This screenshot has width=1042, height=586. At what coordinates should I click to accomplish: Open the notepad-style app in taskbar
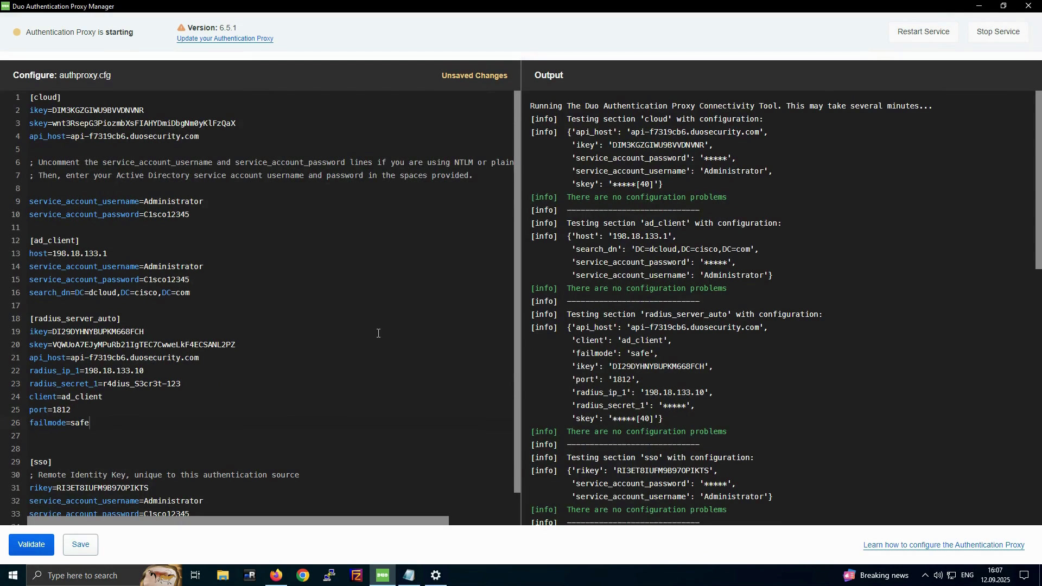coord(409,576)
